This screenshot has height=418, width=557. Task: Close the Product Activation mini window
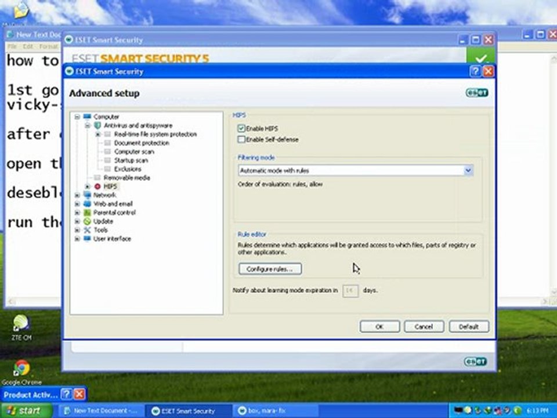pyautogui.click(x=79, y=394)
